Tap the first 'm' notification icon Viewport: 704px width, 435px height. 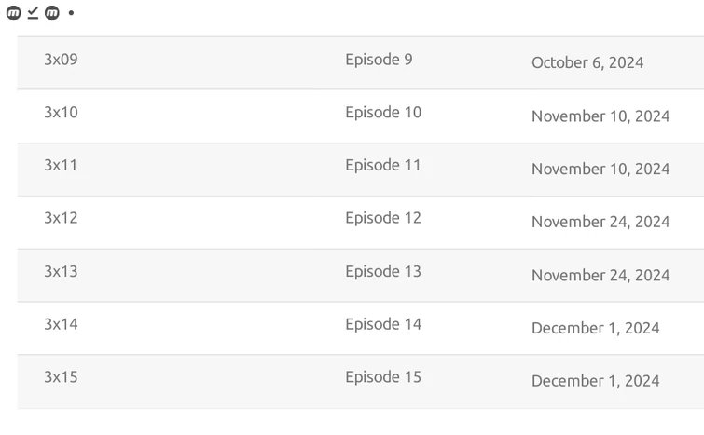click(13, 13)
